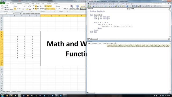Open Name Box dropdown arrow
Screen dimensions: 172x97
[13, 13]
